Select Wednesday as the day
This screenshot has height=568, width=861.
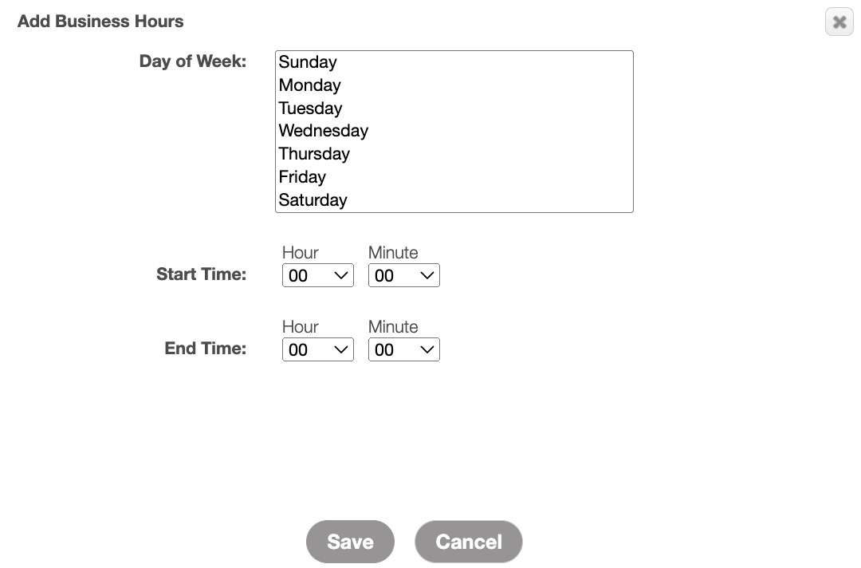324,131
